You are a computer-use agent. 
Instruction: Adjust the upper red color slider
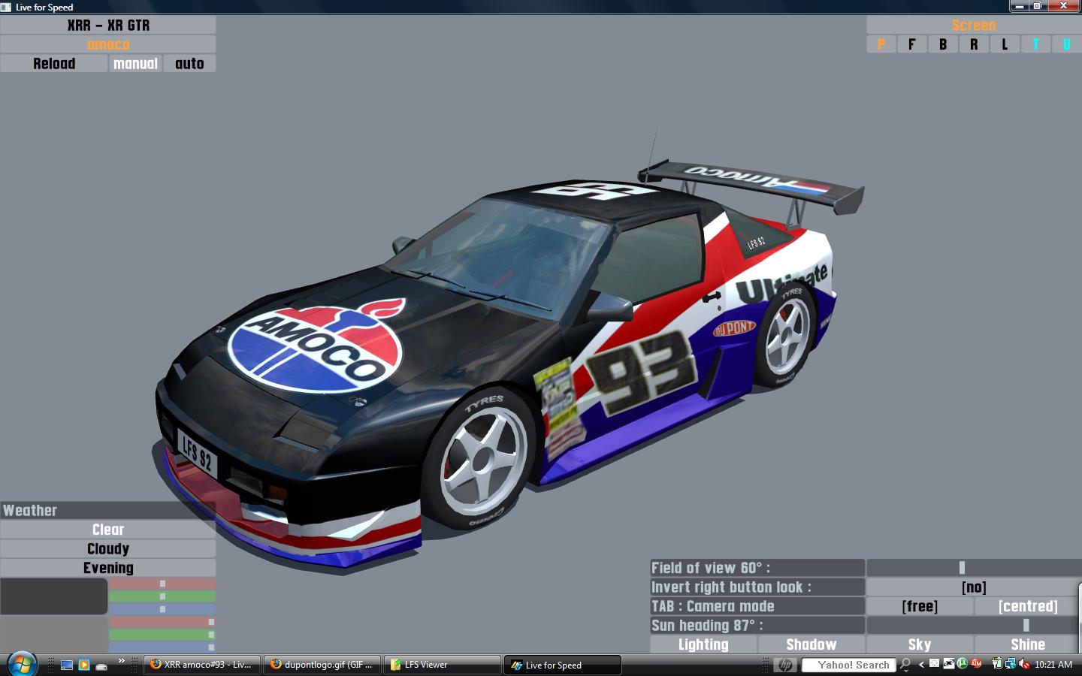[162, 584]
